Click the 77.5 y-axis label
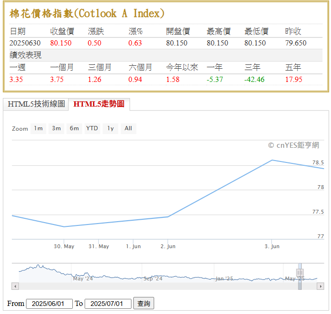The width and height of the screenshot is (331, 314). click(318, 212)
